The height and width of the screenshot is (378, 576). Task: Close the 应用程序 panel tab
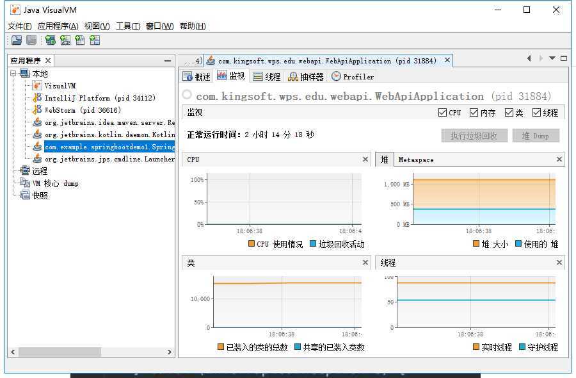tap(48, 60)
